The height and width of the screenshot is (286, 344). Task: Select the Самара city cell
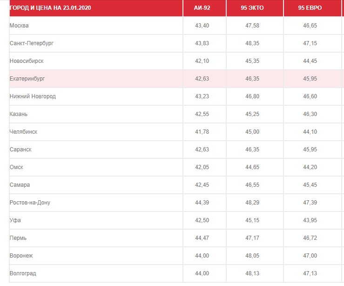coord(96,185)
